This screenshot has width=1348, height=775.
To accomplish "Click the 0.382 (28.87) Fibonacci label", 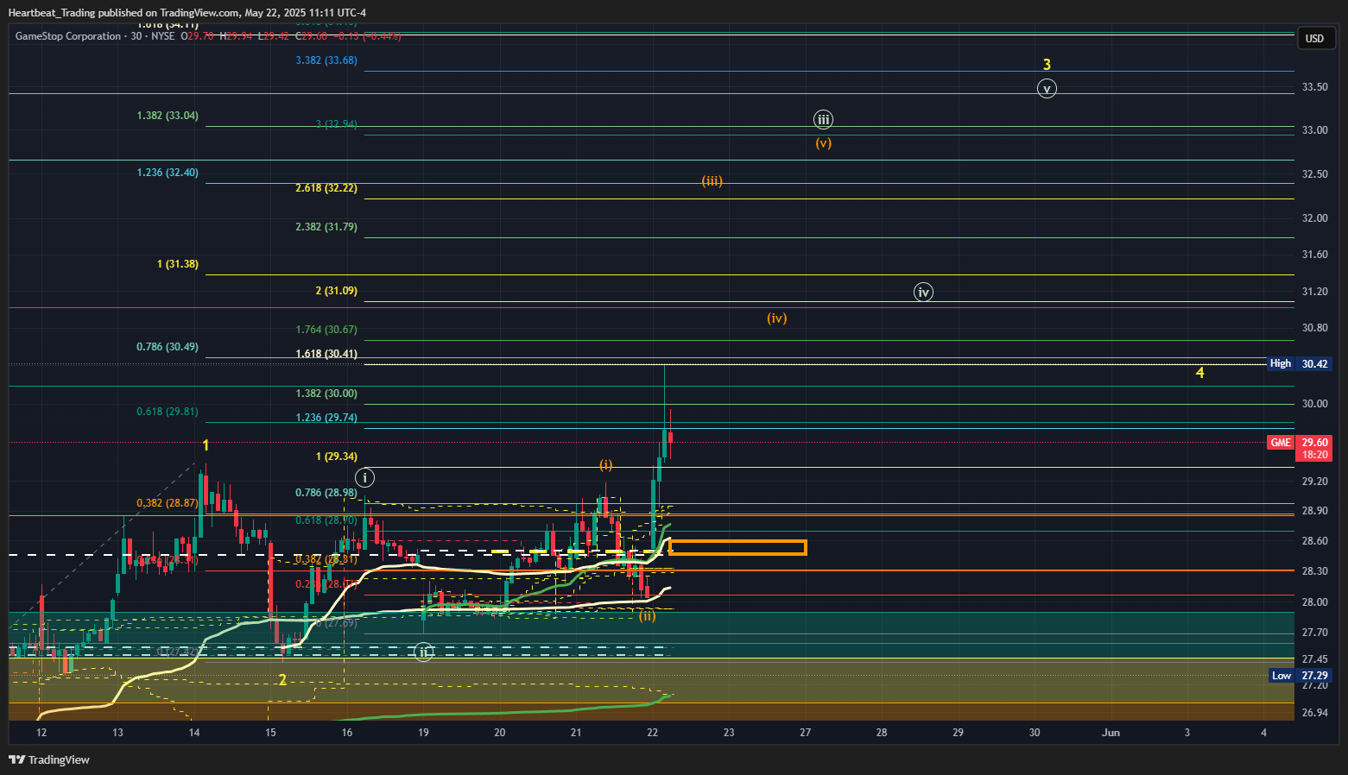I will [168, 503].
